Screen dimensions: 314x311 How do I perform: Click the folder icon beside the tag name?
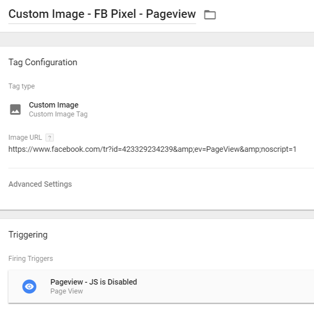(x=210, y=15)
